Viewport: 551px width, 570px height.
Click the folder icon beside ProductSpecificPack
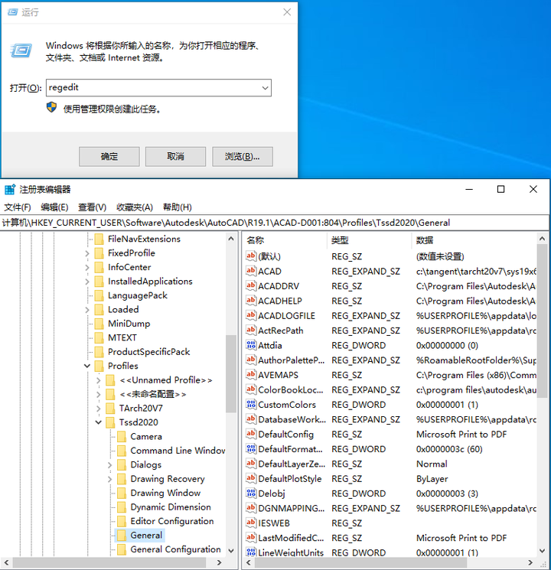[x=99, y=351]
